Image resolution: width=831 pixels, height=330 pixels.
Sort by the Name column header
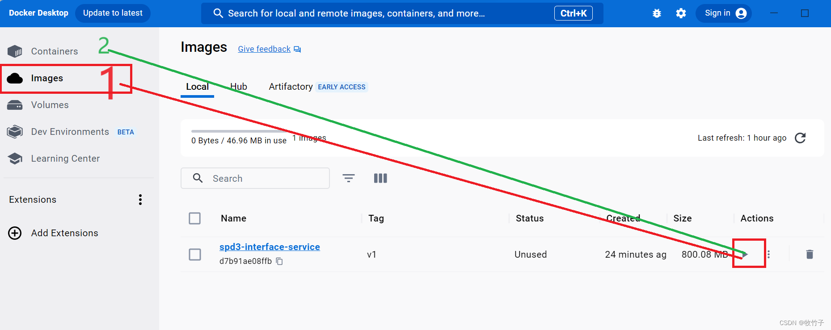[234, 218]
